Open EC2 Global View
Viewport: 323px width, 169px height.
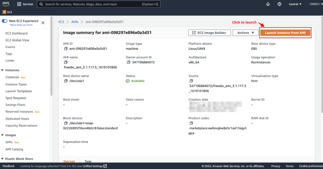[17, 40]
